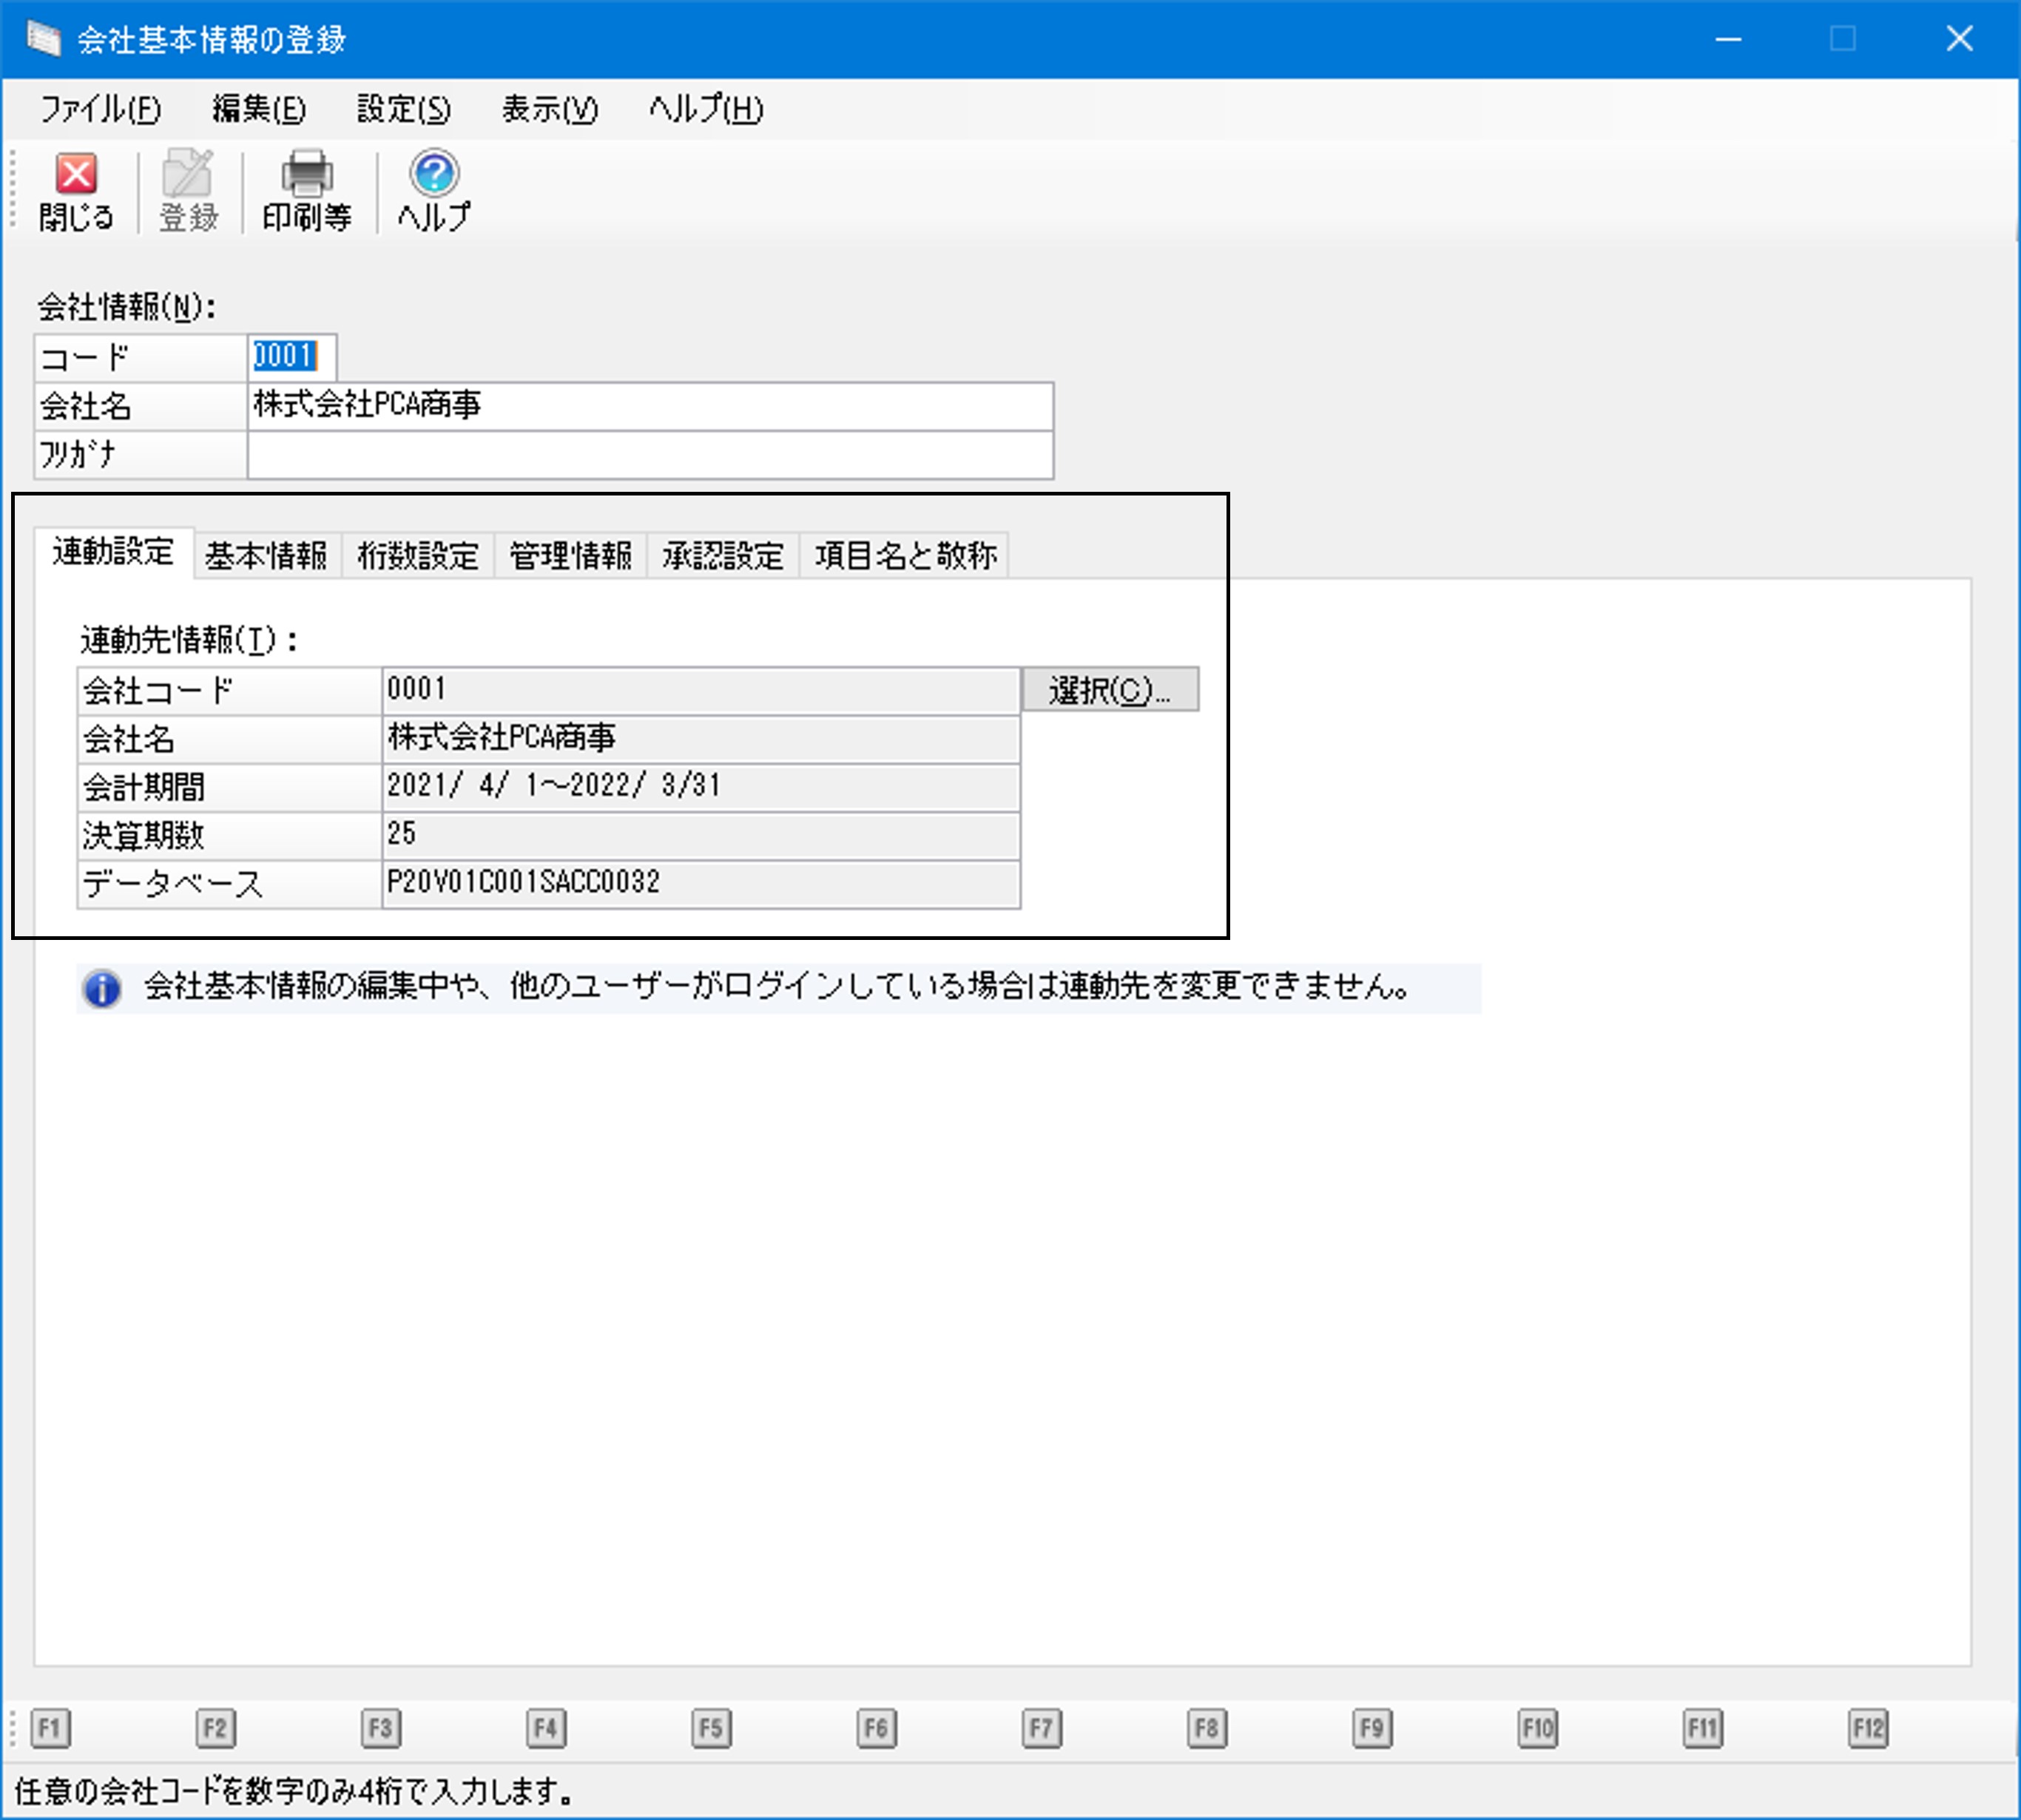Open the ファイル(F) menu
2021x1820 pixels.
[100, 109]
